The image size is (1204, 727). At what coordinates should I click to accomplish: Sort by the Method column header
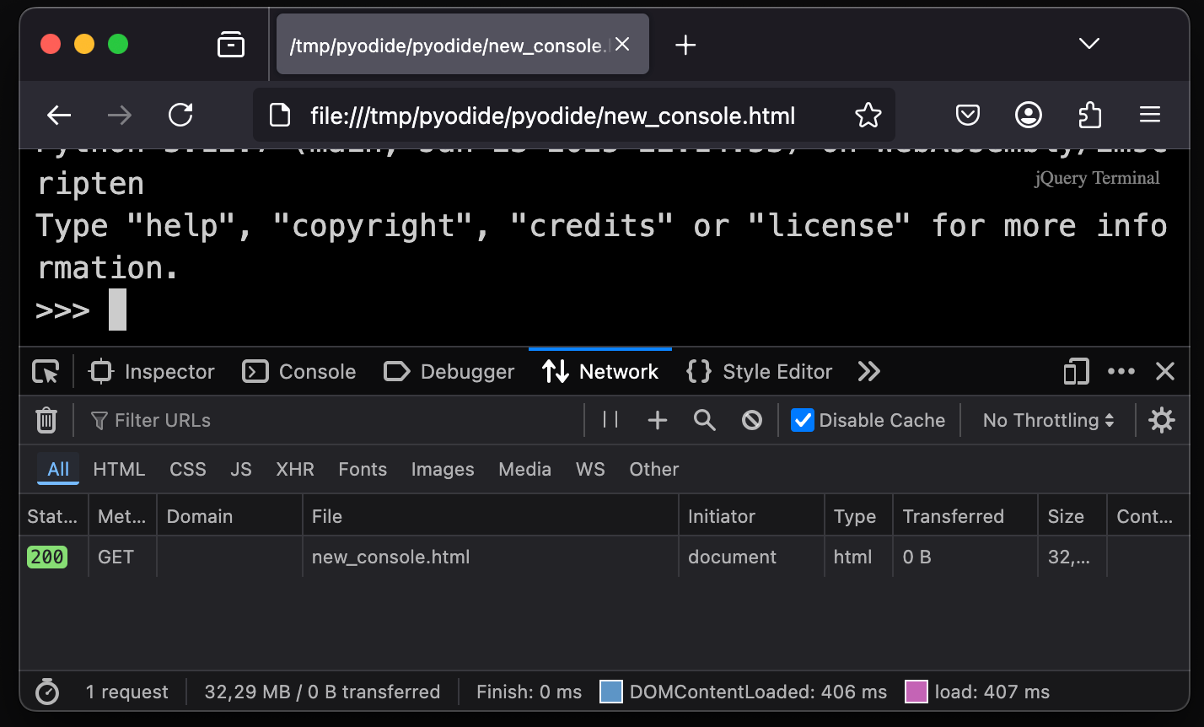click(x=122, y=516)
